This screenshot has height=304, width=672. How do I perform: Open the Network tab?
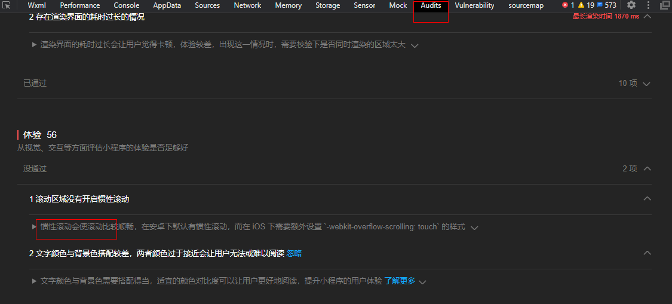(248, 5)
